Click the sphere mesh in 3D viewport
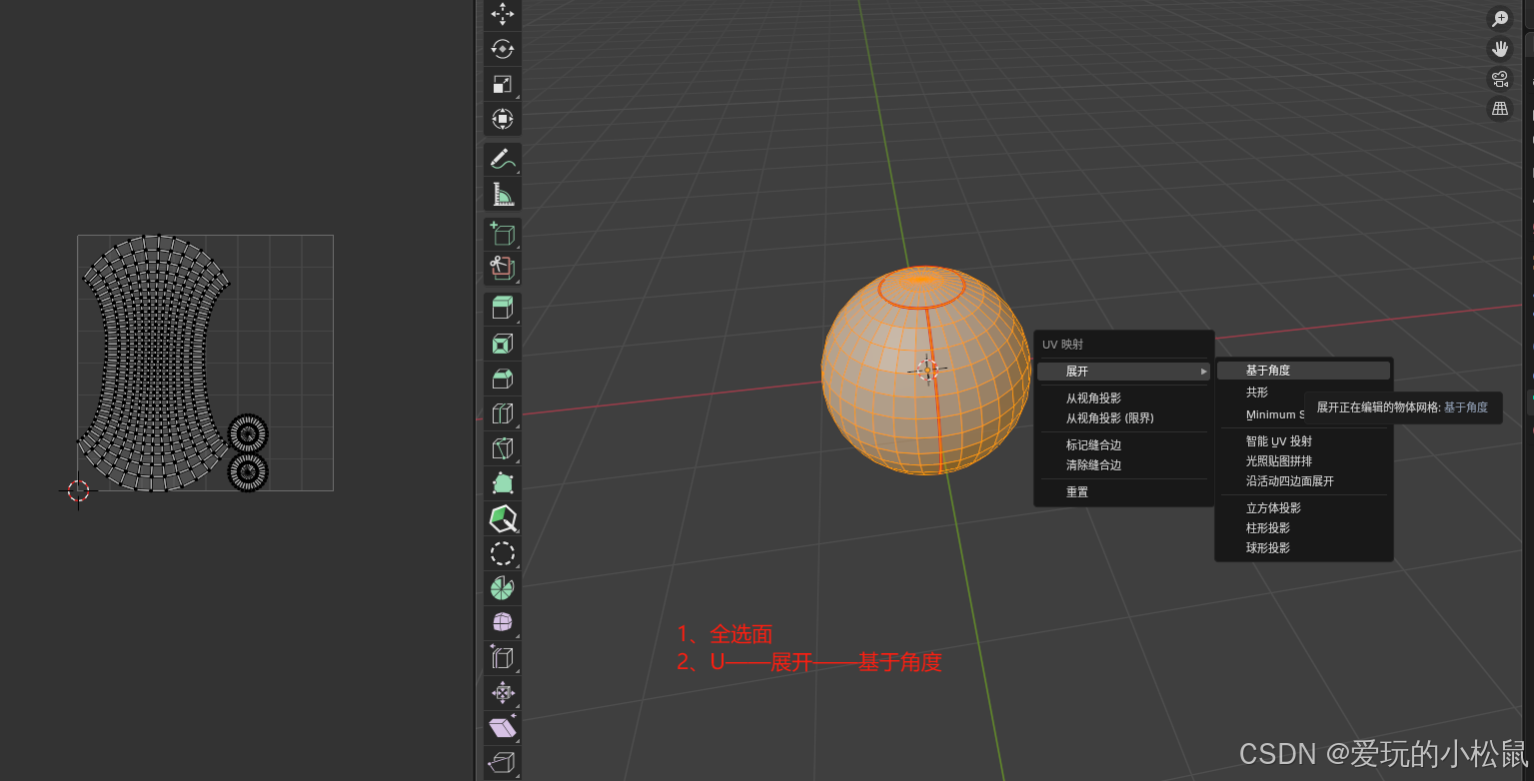1534x781 pixels. click(925, 371)
